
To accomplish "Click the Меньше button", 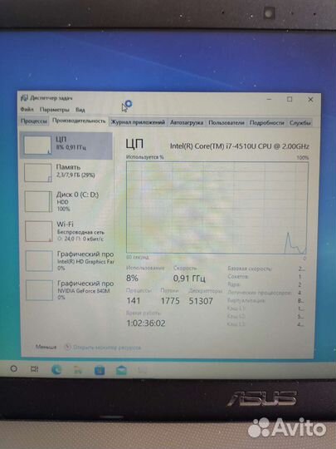I will click(46, 347).
